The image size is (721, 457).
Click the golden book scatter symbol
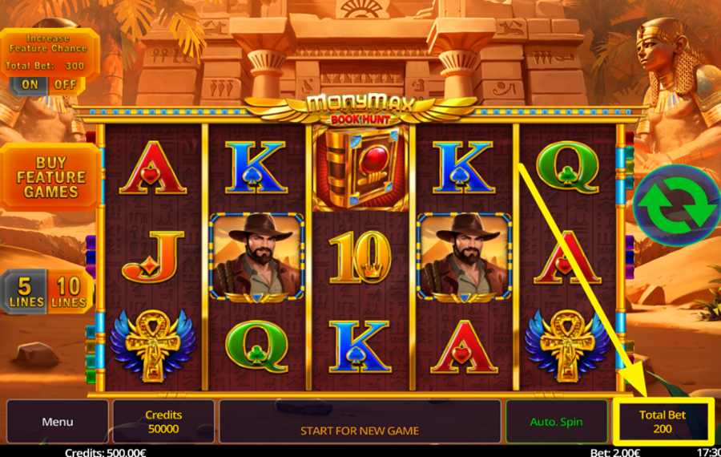(360, 167)
